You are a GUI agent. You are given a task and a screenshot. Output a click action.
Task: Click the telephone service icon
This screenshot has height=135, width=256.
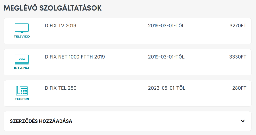22,91
